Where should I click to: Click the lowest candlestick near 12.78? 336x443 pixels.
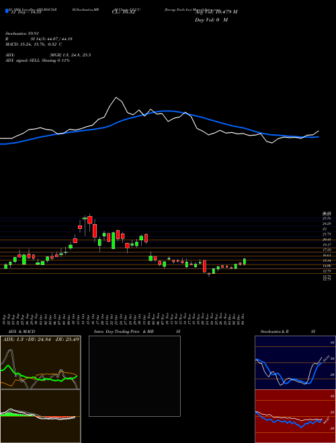[x=209, y=274]
